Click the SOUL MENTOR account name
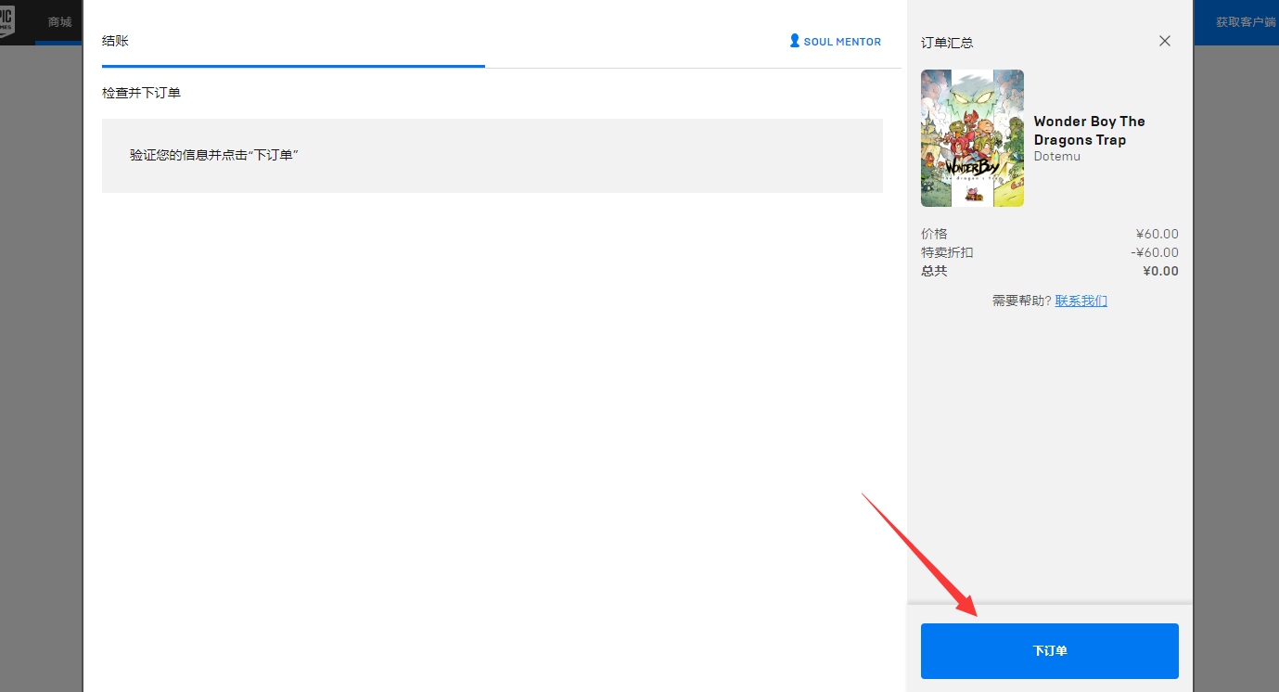This screenshot has width=1279, height=692. [842, 42]
